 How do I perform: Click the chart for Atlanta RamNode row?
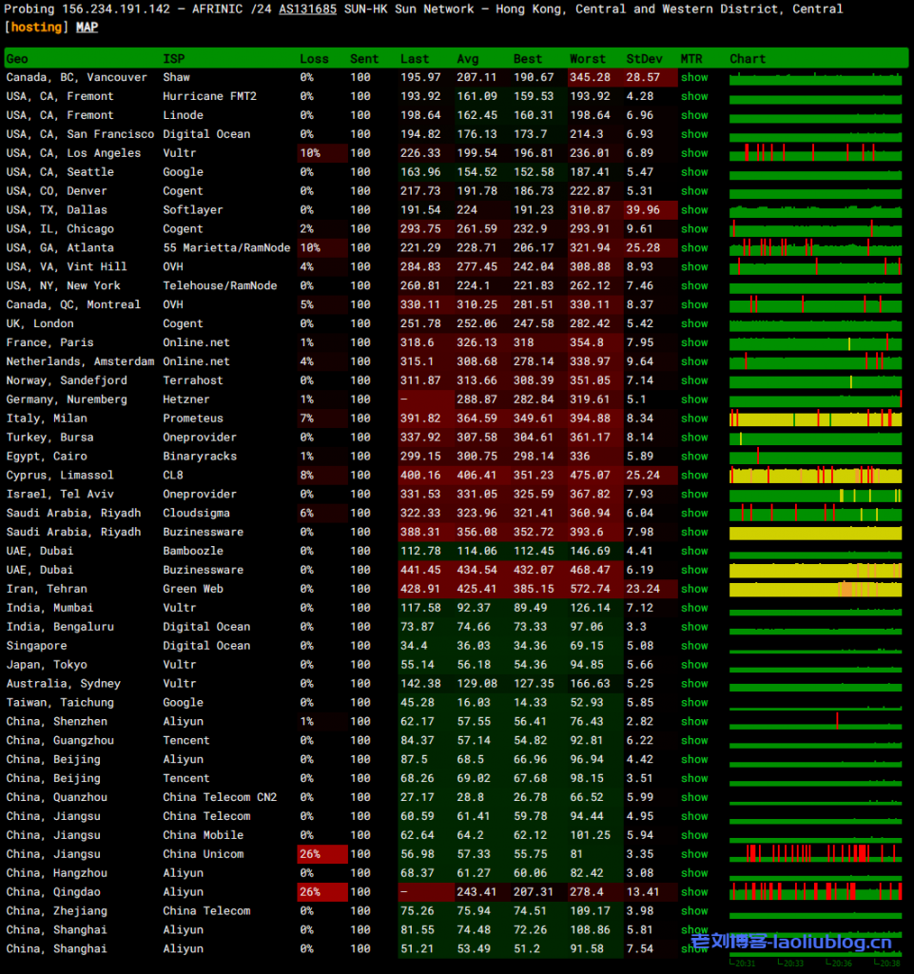[815, 247]
